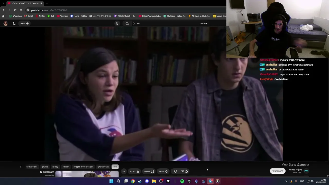Close the YouTube browser tab
329x185 pixels.
point(41,3)
